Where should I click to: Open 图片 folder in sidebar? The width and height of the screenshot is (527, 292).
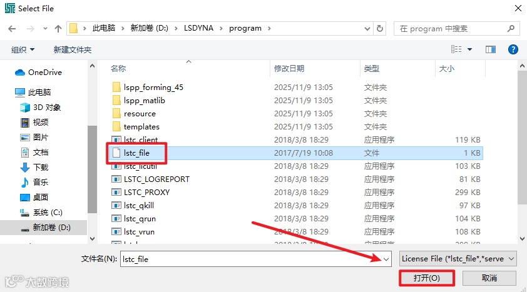pyautogui.click(x=34, y=138)
